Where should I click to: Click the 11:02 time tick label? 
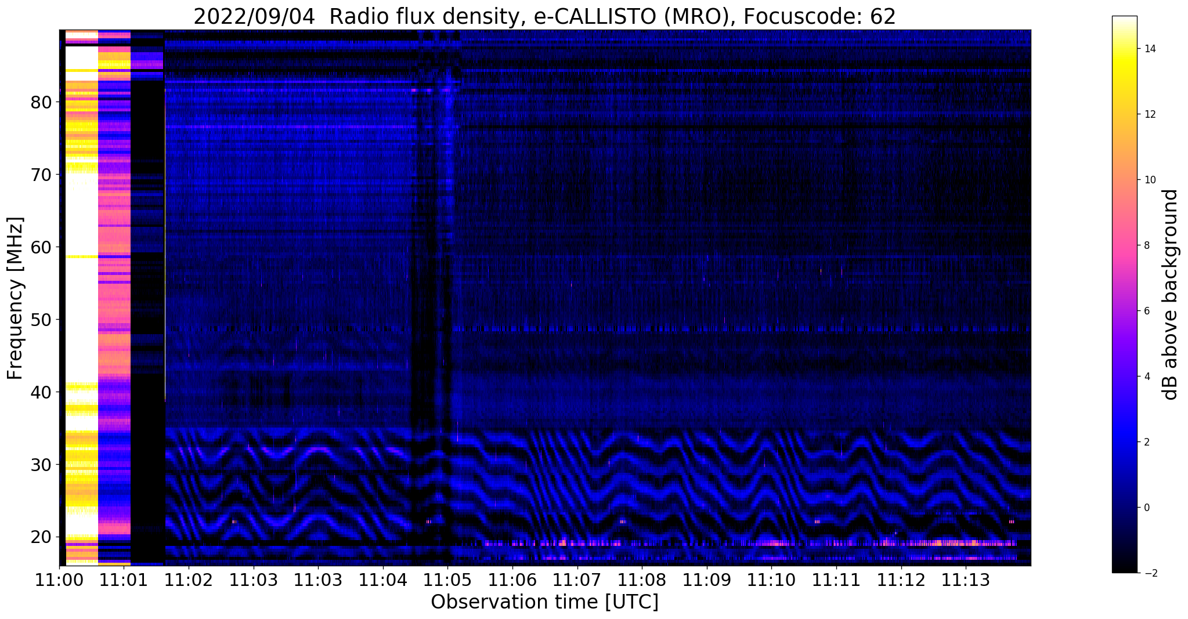click(x=189, y=580)
